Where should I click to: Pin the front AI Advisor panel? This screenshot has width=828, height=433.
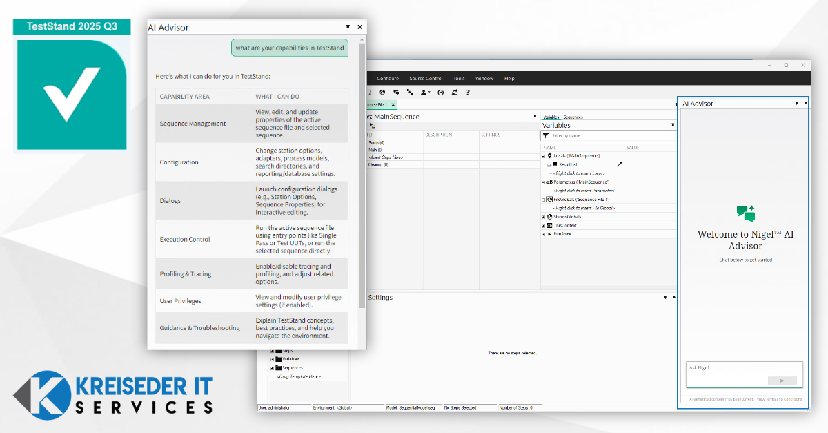[x=348, y=27]
